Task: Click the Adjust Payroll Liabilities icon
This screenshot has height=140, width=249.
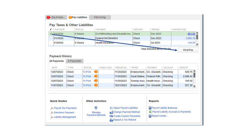Action: [x=111, y=108]
